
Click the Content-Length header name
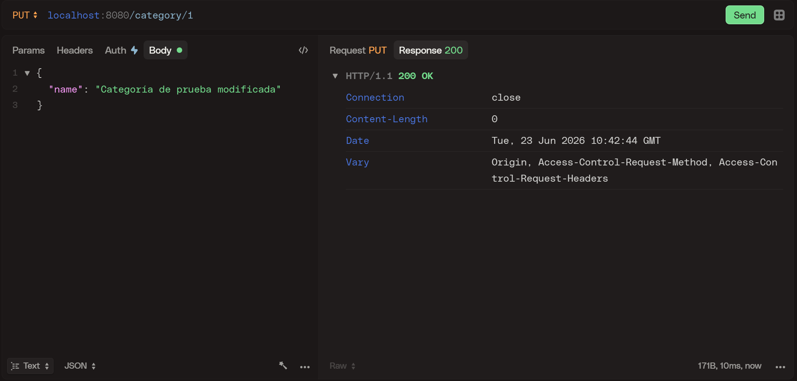(x=387, y=119)
